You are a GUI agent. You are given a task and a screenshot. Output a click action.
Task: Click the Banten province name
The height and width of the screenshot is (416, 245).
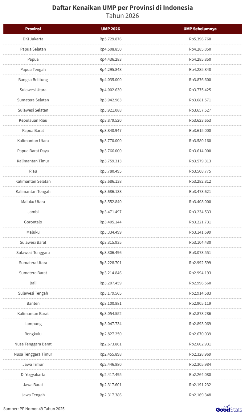(x=33, y=304)
